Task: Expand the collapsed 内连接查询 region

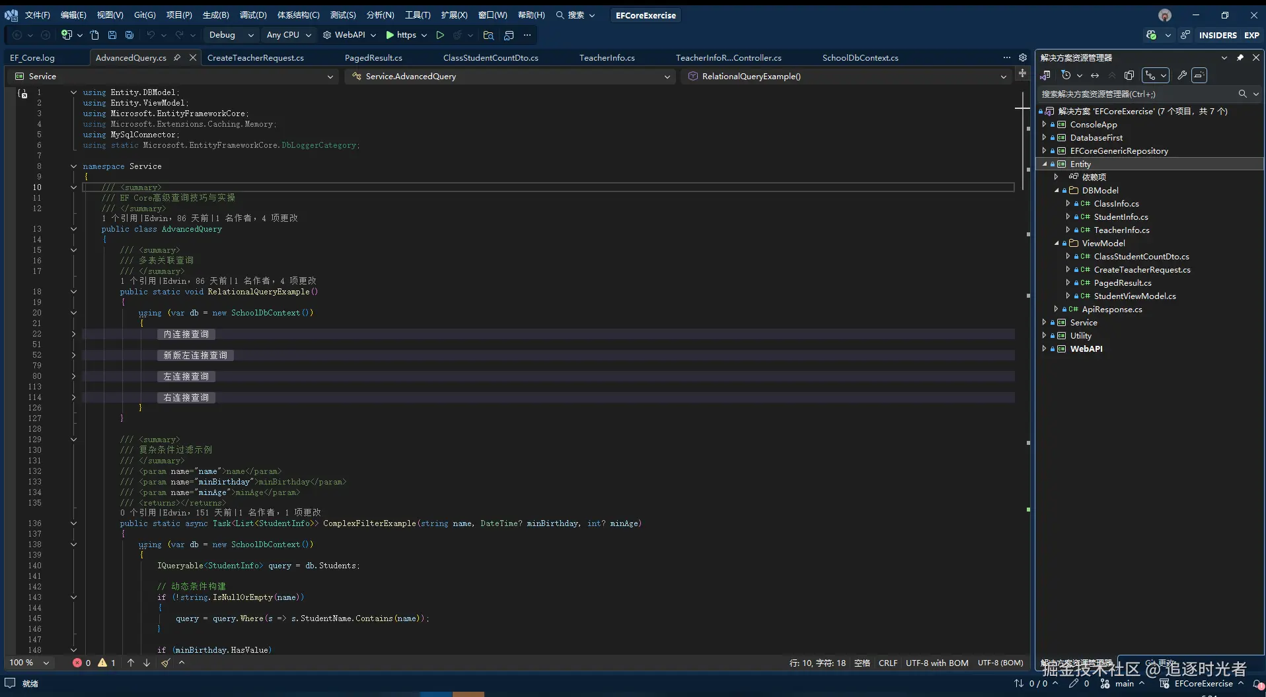Action: point(73,334)
